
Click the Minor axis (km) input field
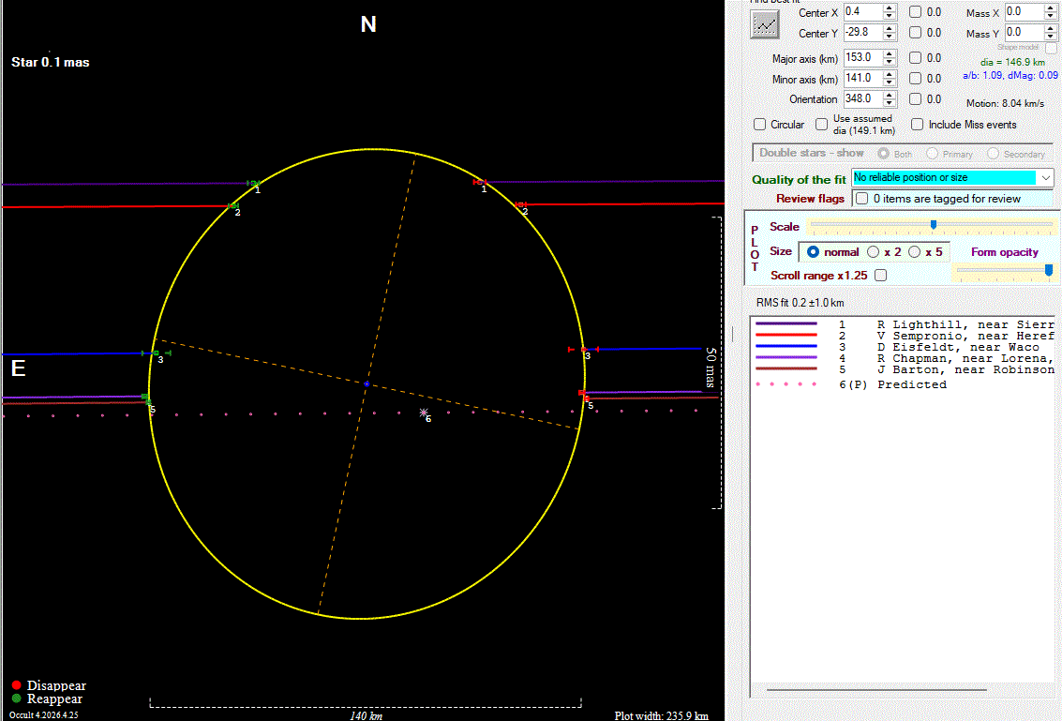863,78
